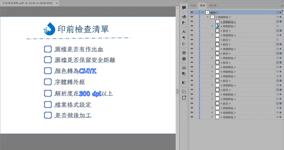Switch to the 資料庫 panel tab
Viewport: 284px width, 150px height.
[213, 6]
